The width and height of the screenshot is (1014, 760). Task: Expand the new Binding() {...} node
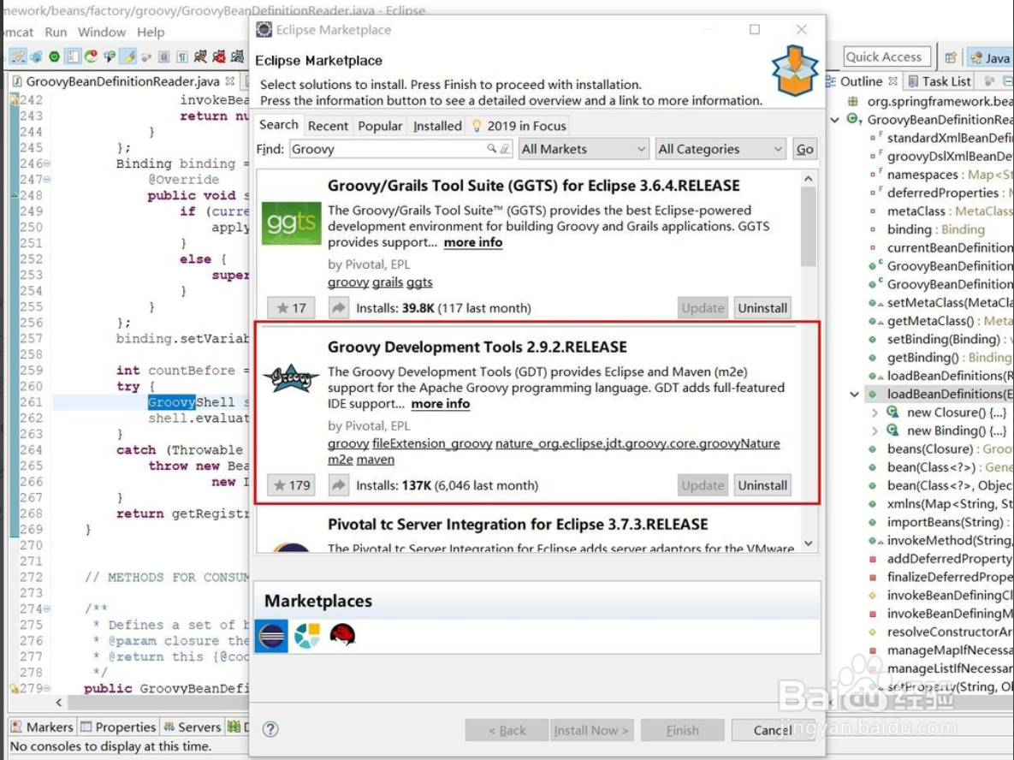[875, 430]
